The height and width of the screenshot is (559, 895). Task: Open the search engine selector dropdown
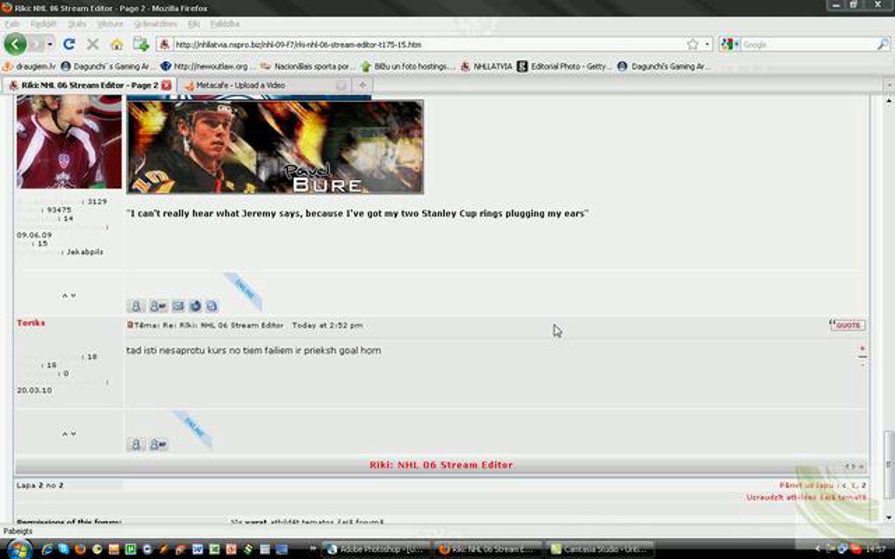point(729,44)
